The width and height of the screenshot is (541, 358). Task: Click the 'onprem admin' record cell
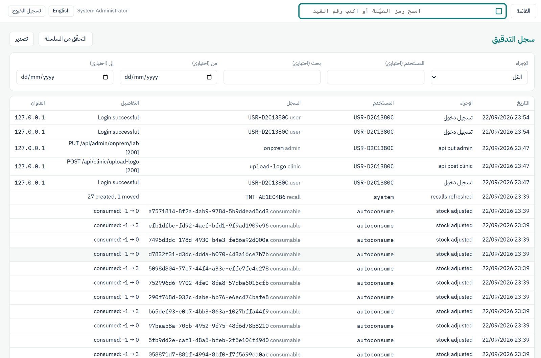coord(282,148)
